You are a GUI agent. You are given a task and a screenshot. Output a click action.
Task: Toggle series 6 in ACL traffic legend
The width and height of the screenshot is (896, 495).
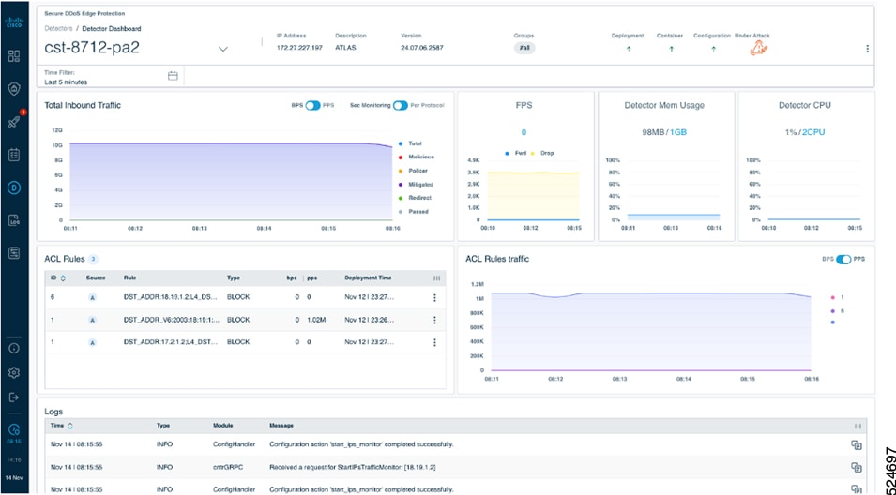837,310
